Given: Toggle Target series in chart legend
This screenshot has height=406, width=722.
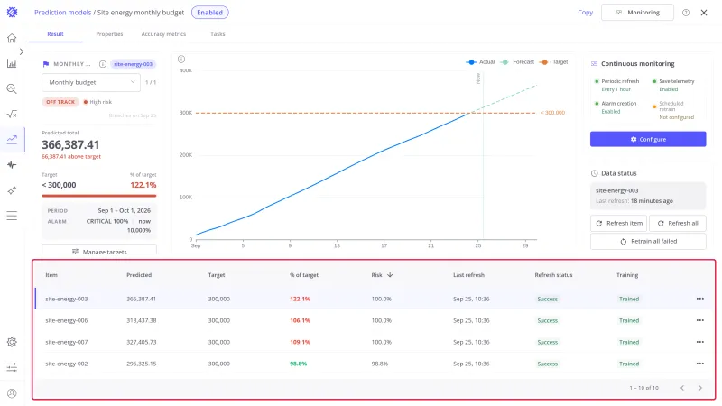Looking at the screenshot, I should click(554, 61).
